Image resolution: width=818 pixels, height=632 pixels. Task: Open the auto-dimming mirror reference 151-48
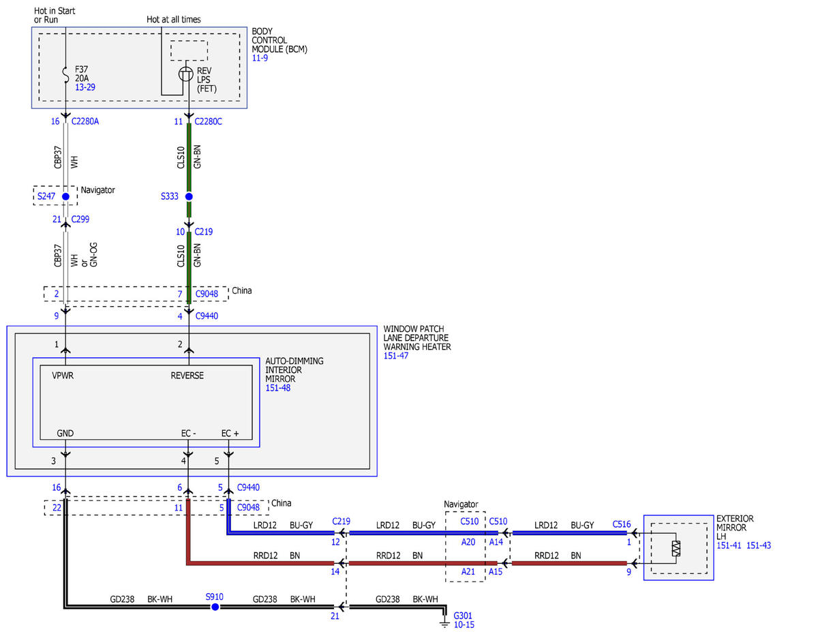click(x=277, y=388)
